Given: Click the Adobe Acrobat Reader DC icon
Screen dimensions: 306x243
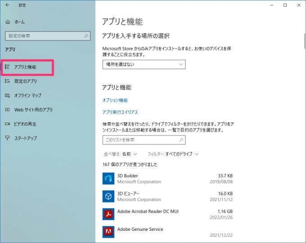Looking at the screenshot, I should [108, 214].
